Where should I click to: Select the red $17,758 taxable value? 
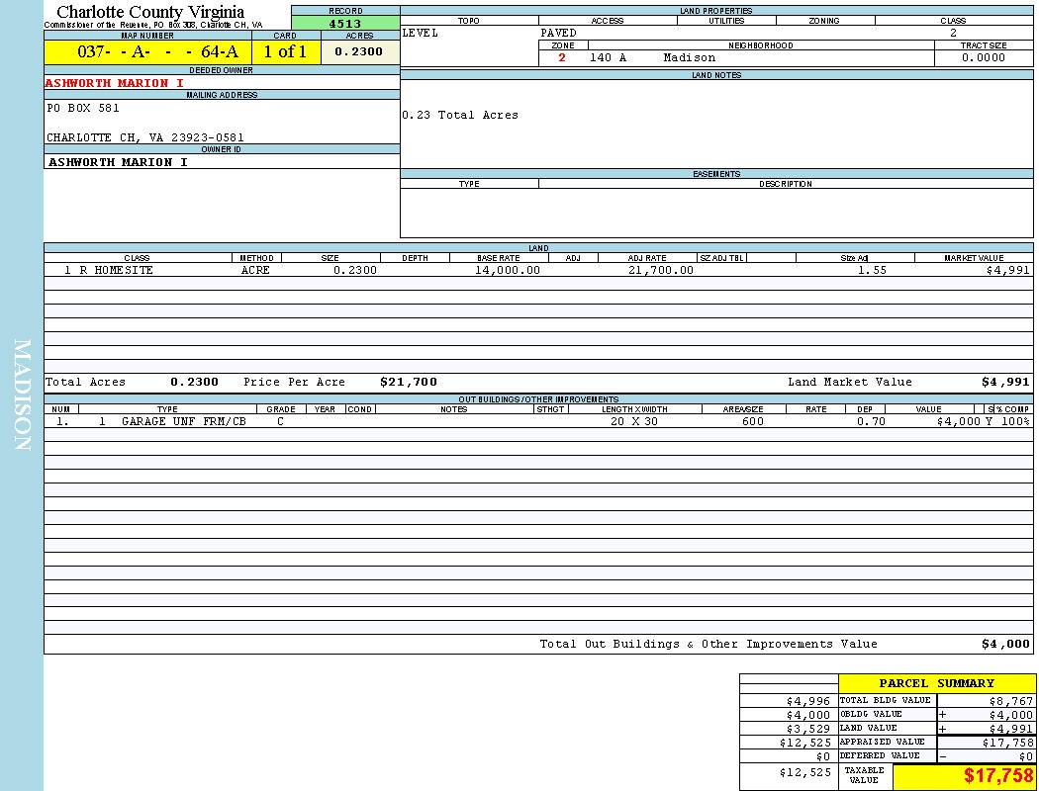click(998, 776)
